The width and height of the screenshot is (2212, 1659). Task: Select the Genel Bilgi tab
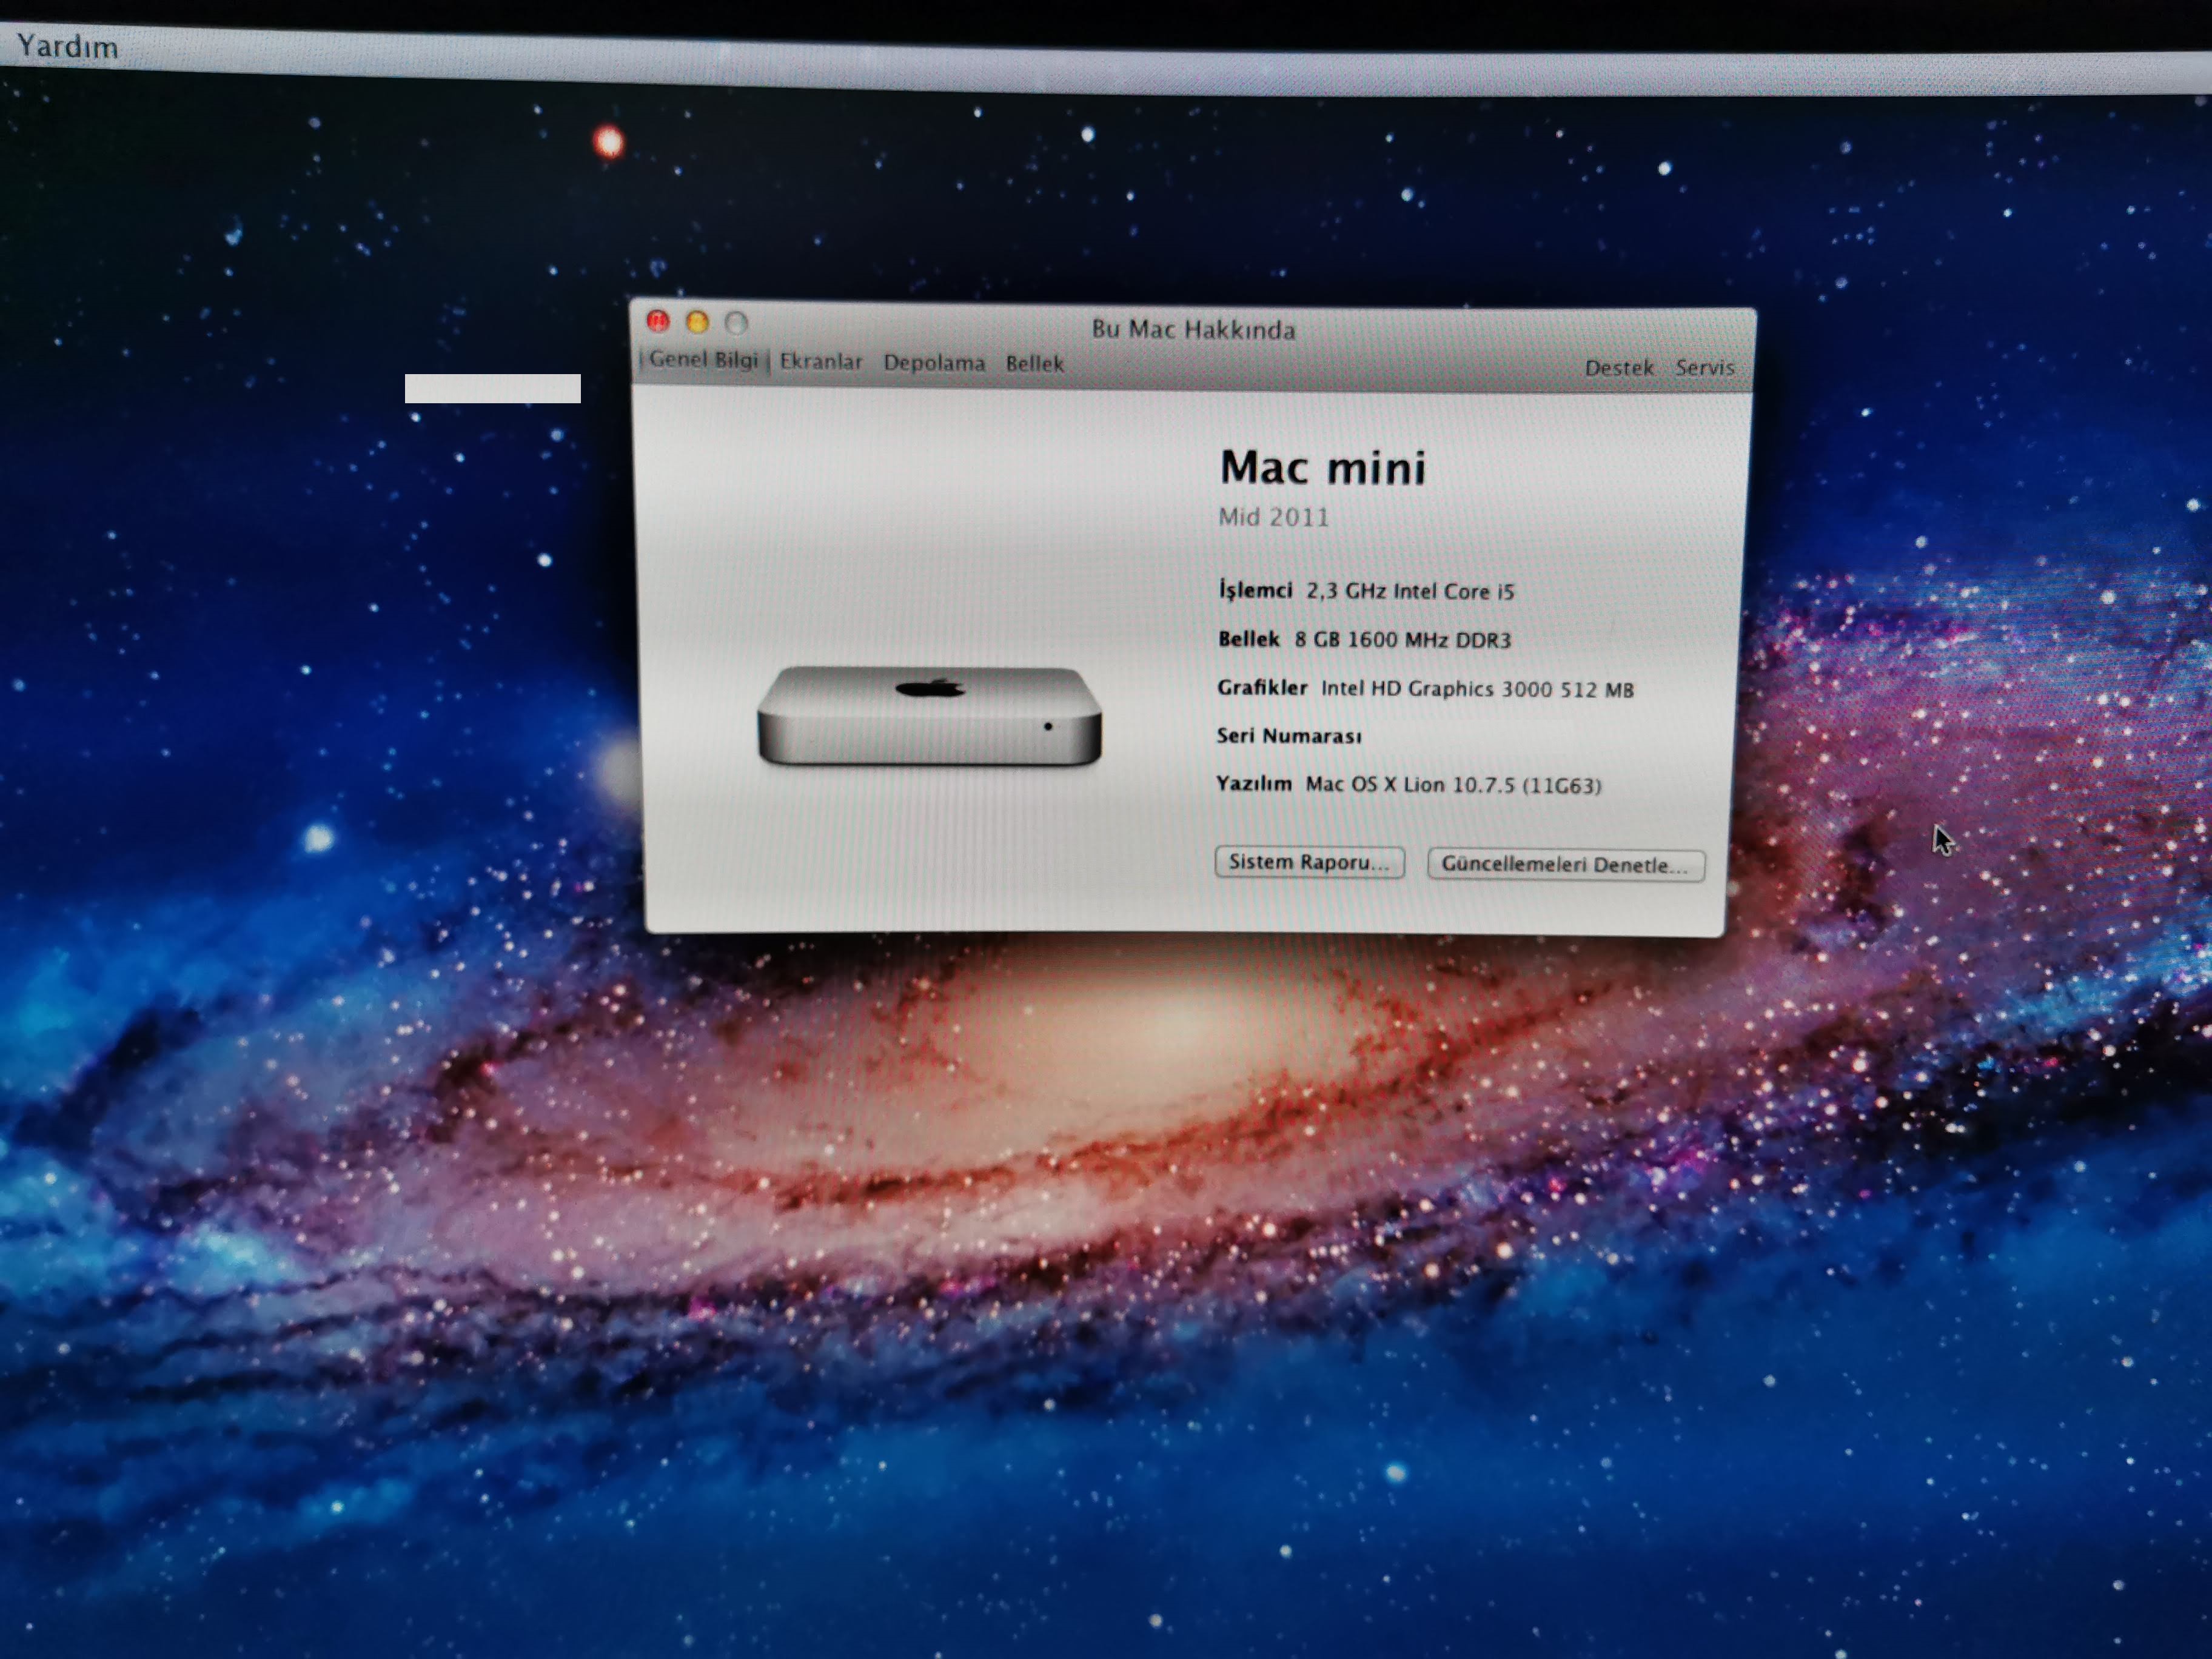tap(703, 360)
